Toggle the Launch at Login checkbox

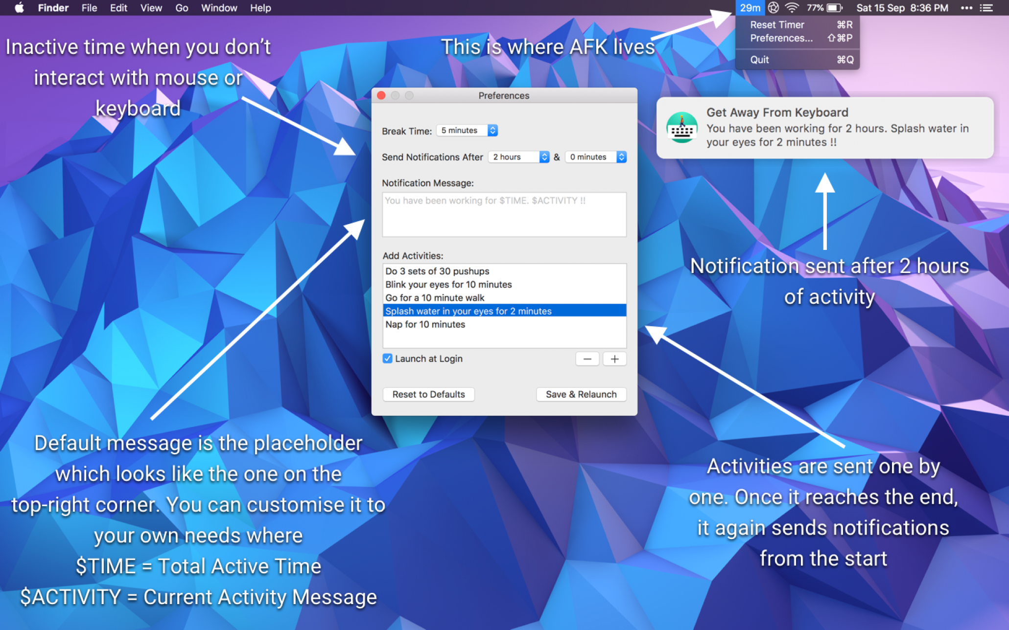click(387, 359)
